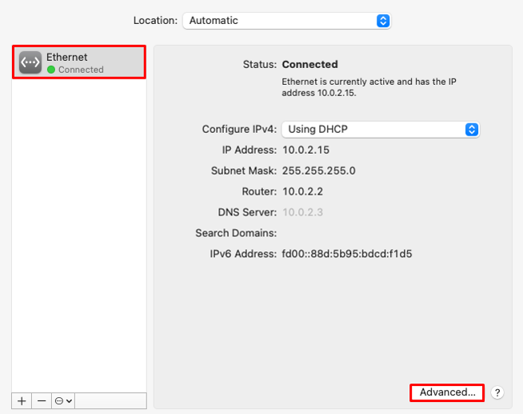The image size is (523, 414).
Task: Open help with the question mark button
Action: 497,392
